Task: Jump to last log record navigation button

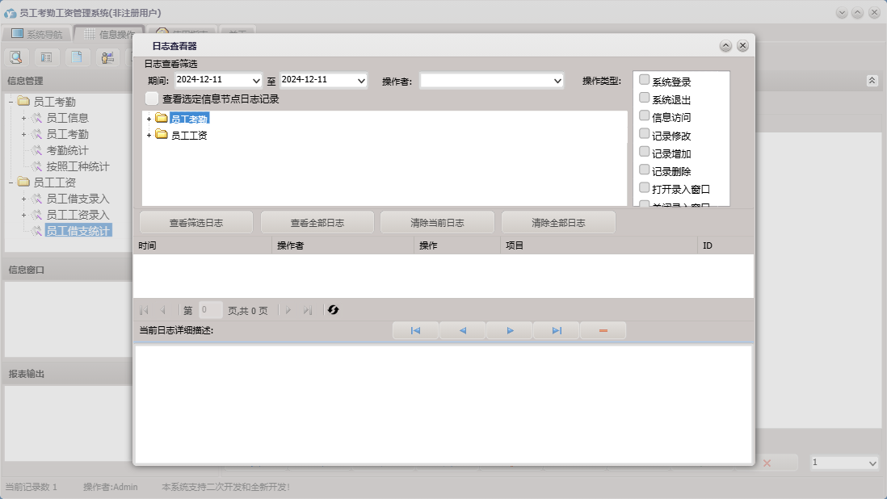Action: [x=557, y=330]
